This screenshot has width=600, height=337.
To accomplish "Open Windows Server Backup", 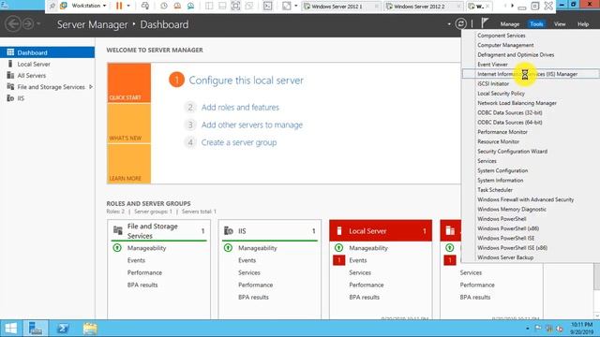I will point(505,257).
